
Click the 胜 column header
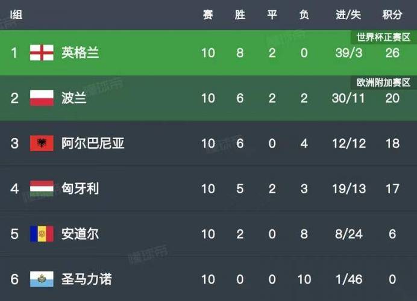(x=240, y=14)
